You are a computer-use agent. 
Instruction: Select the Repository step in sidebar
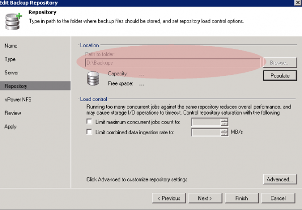(16, 86)
